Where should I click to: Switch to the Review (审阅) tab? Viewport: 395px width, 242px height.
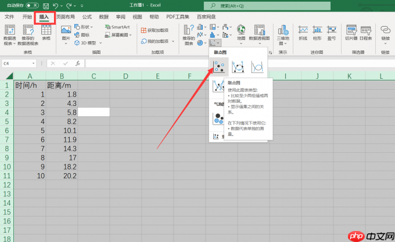(121, 17)
